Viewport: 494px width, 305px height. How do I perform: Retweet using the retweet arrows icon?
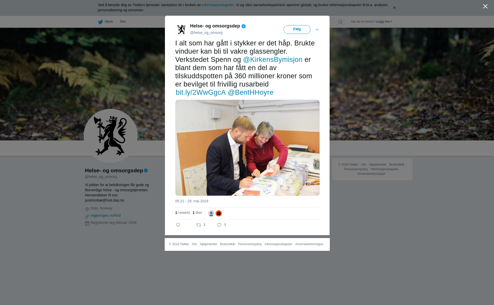tap(199, 225)
